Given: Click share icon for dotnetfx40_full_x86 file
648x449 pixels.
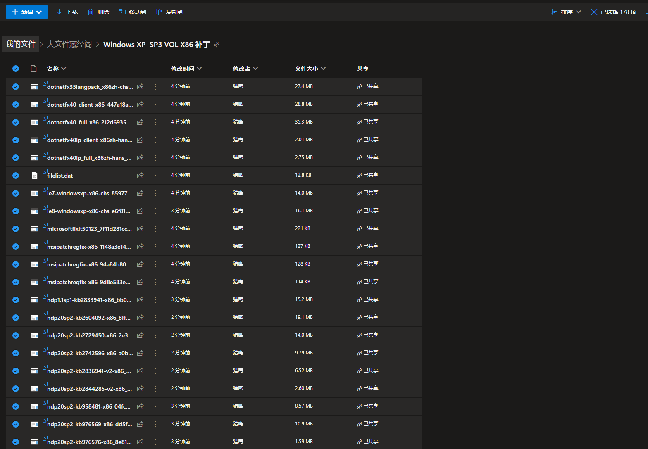Looking at the screenshot, I should (141, 122).
